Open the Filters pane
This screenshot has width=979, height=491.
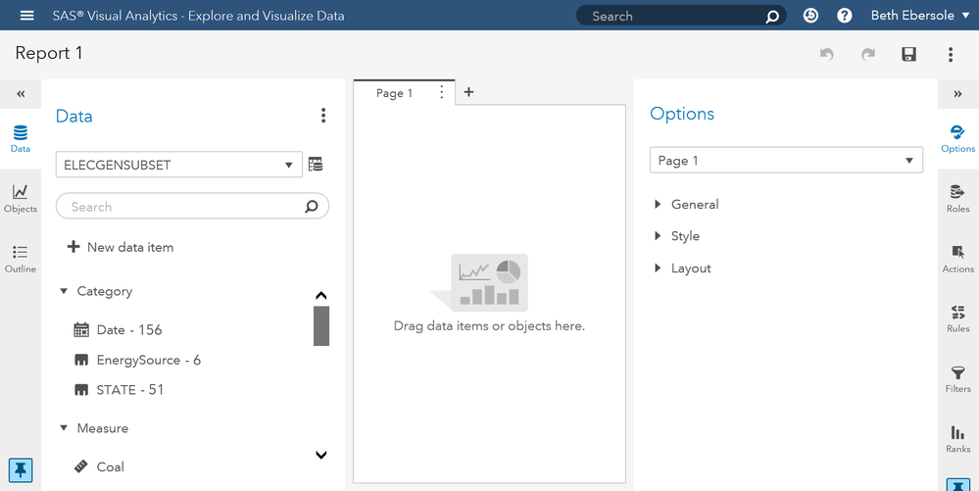(957, 378)
